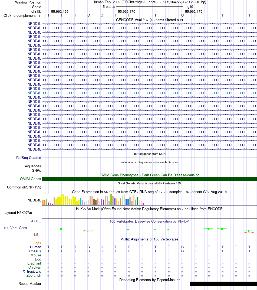Click the X_tropicalis alignment row label

pyautogui.click(x=32, y=272)
